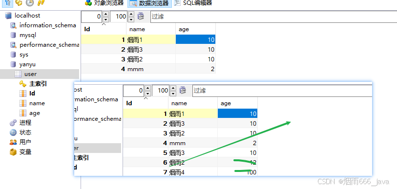397x189 pixels.
Task: Click the globe icon beside 状态
Action: [x=13, y=132]
